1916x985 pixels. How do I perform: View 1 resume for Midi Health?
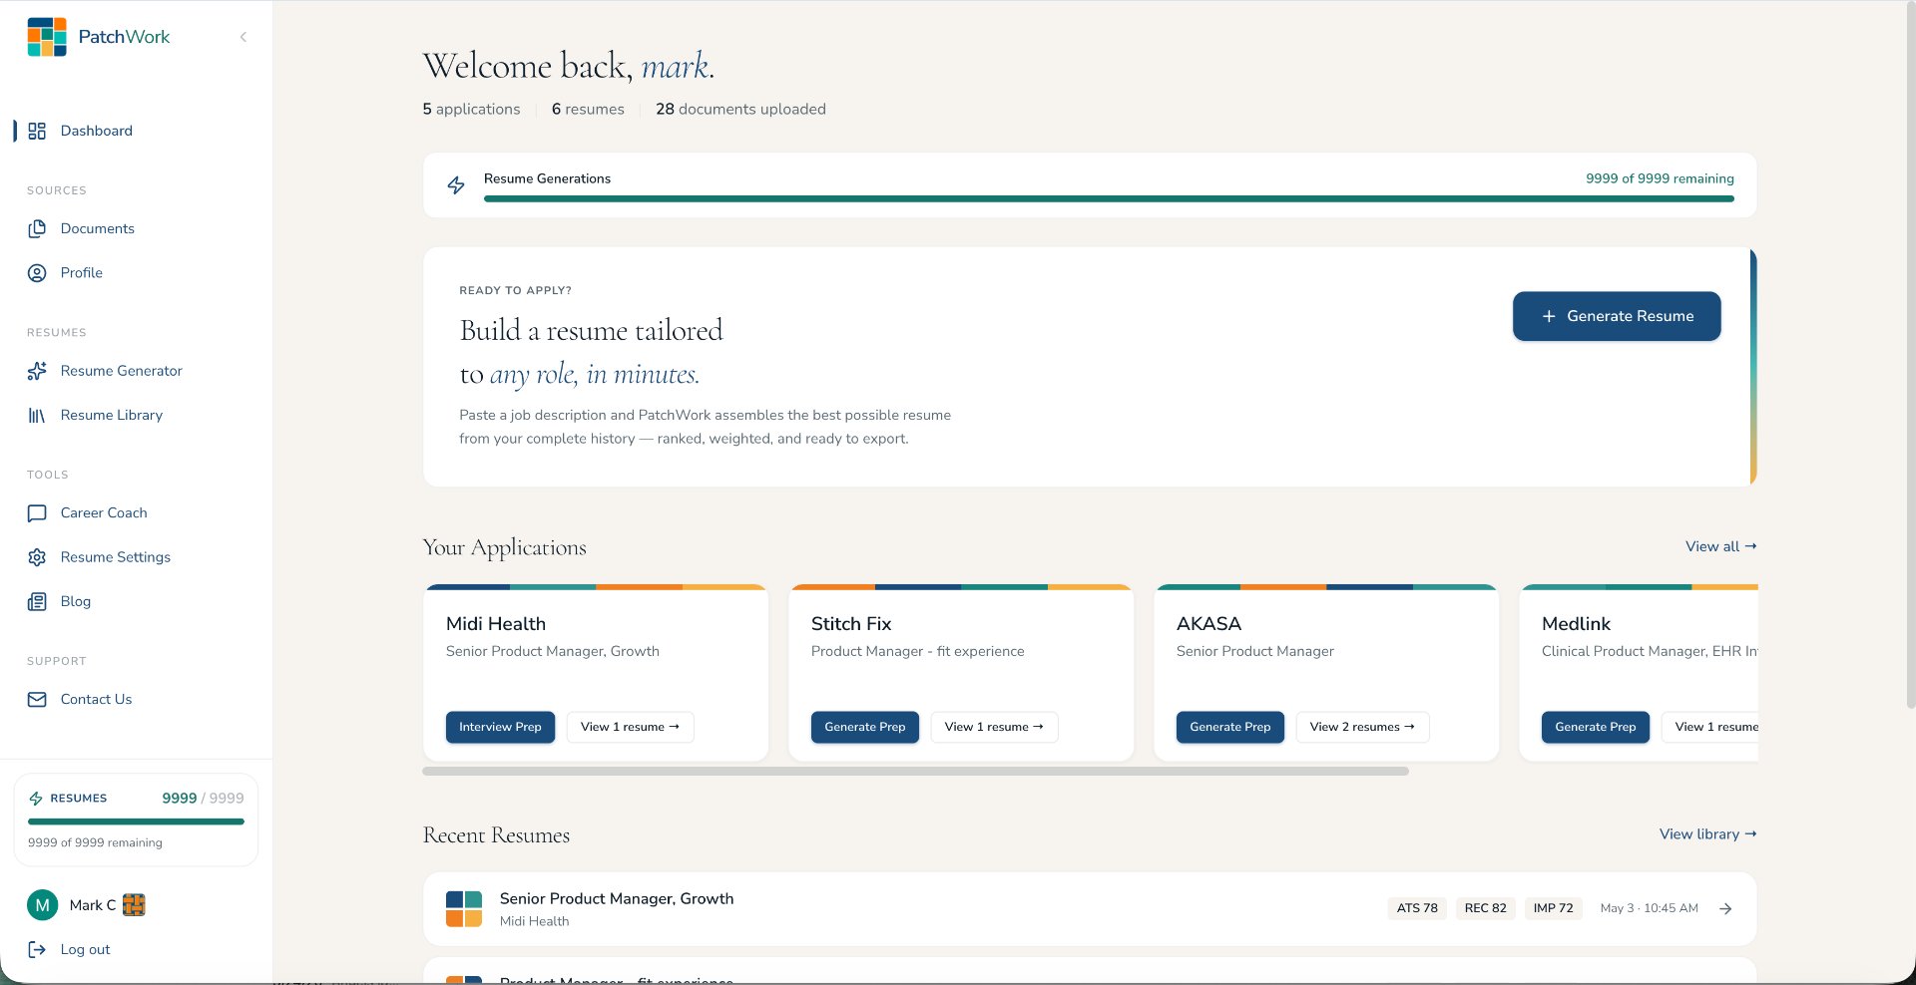(x=630, y=727)
